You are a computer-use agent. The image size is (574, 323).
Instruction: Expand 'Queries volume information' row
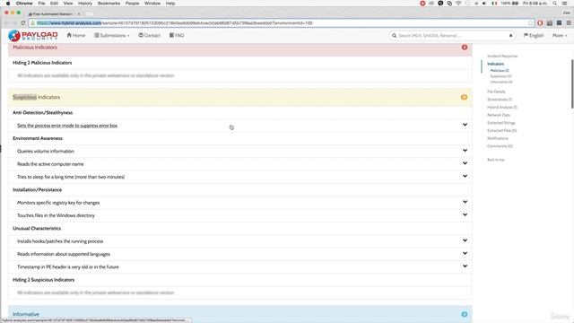coord(465,151)
